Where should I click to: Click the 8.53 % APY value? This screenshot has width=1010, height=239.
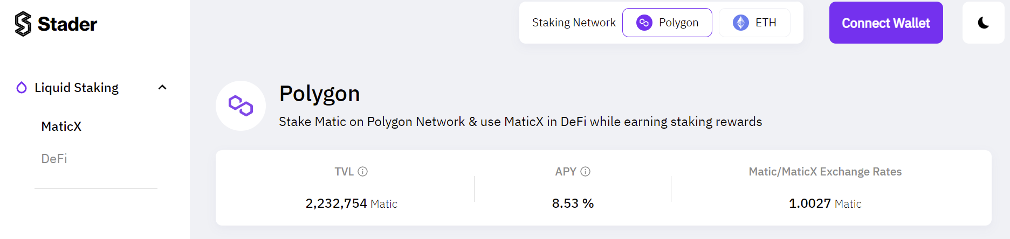point(573,203)
